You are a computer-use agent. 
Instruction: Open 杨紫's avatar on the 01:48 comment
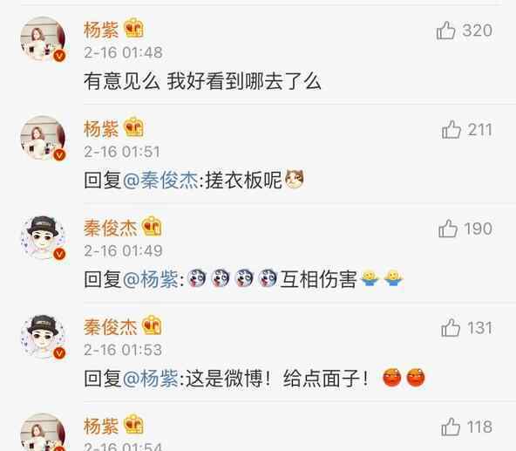[x=43, y=39]
